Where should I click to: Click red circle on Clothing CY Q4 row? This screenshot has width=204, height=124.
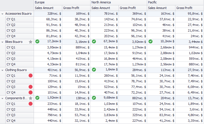31,92
